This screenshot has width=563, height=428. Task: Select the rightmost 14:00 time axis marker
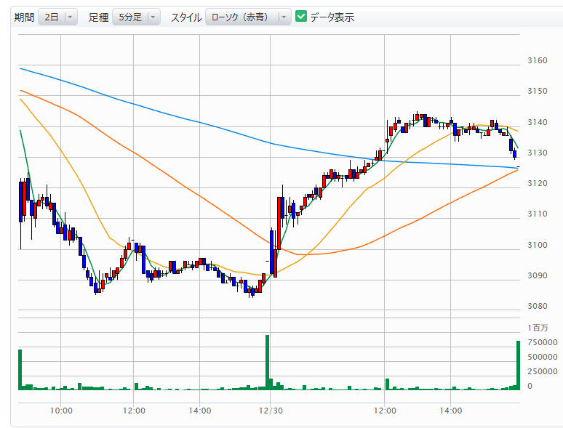[x=451, y=411]
